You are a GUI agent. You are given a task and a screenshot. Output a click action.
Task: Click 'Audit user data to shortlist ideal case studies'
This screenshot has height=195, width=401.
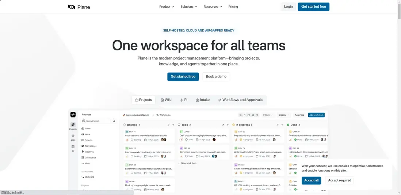pos(146,135)
